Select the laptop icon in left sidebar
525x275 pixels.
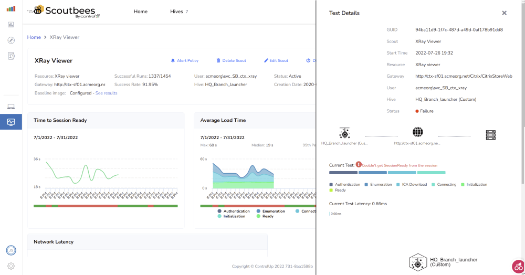click(x=11, y=107)
